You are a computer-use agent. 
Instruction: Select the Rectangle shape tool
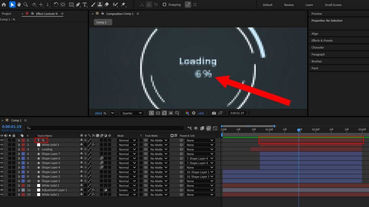(x=71, y=4)
